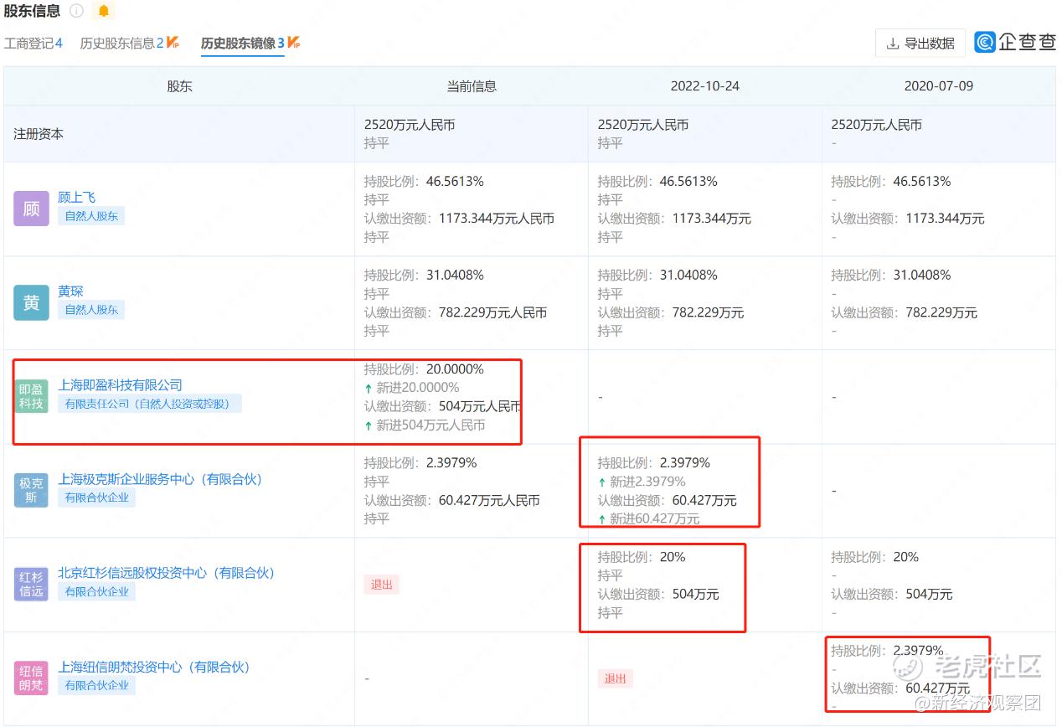This screenshot has width=1062, height=727.
Task: Click 退出 tag in 上海纽信朗梵 2022-10-24 column
Action: tap(616, 678)
